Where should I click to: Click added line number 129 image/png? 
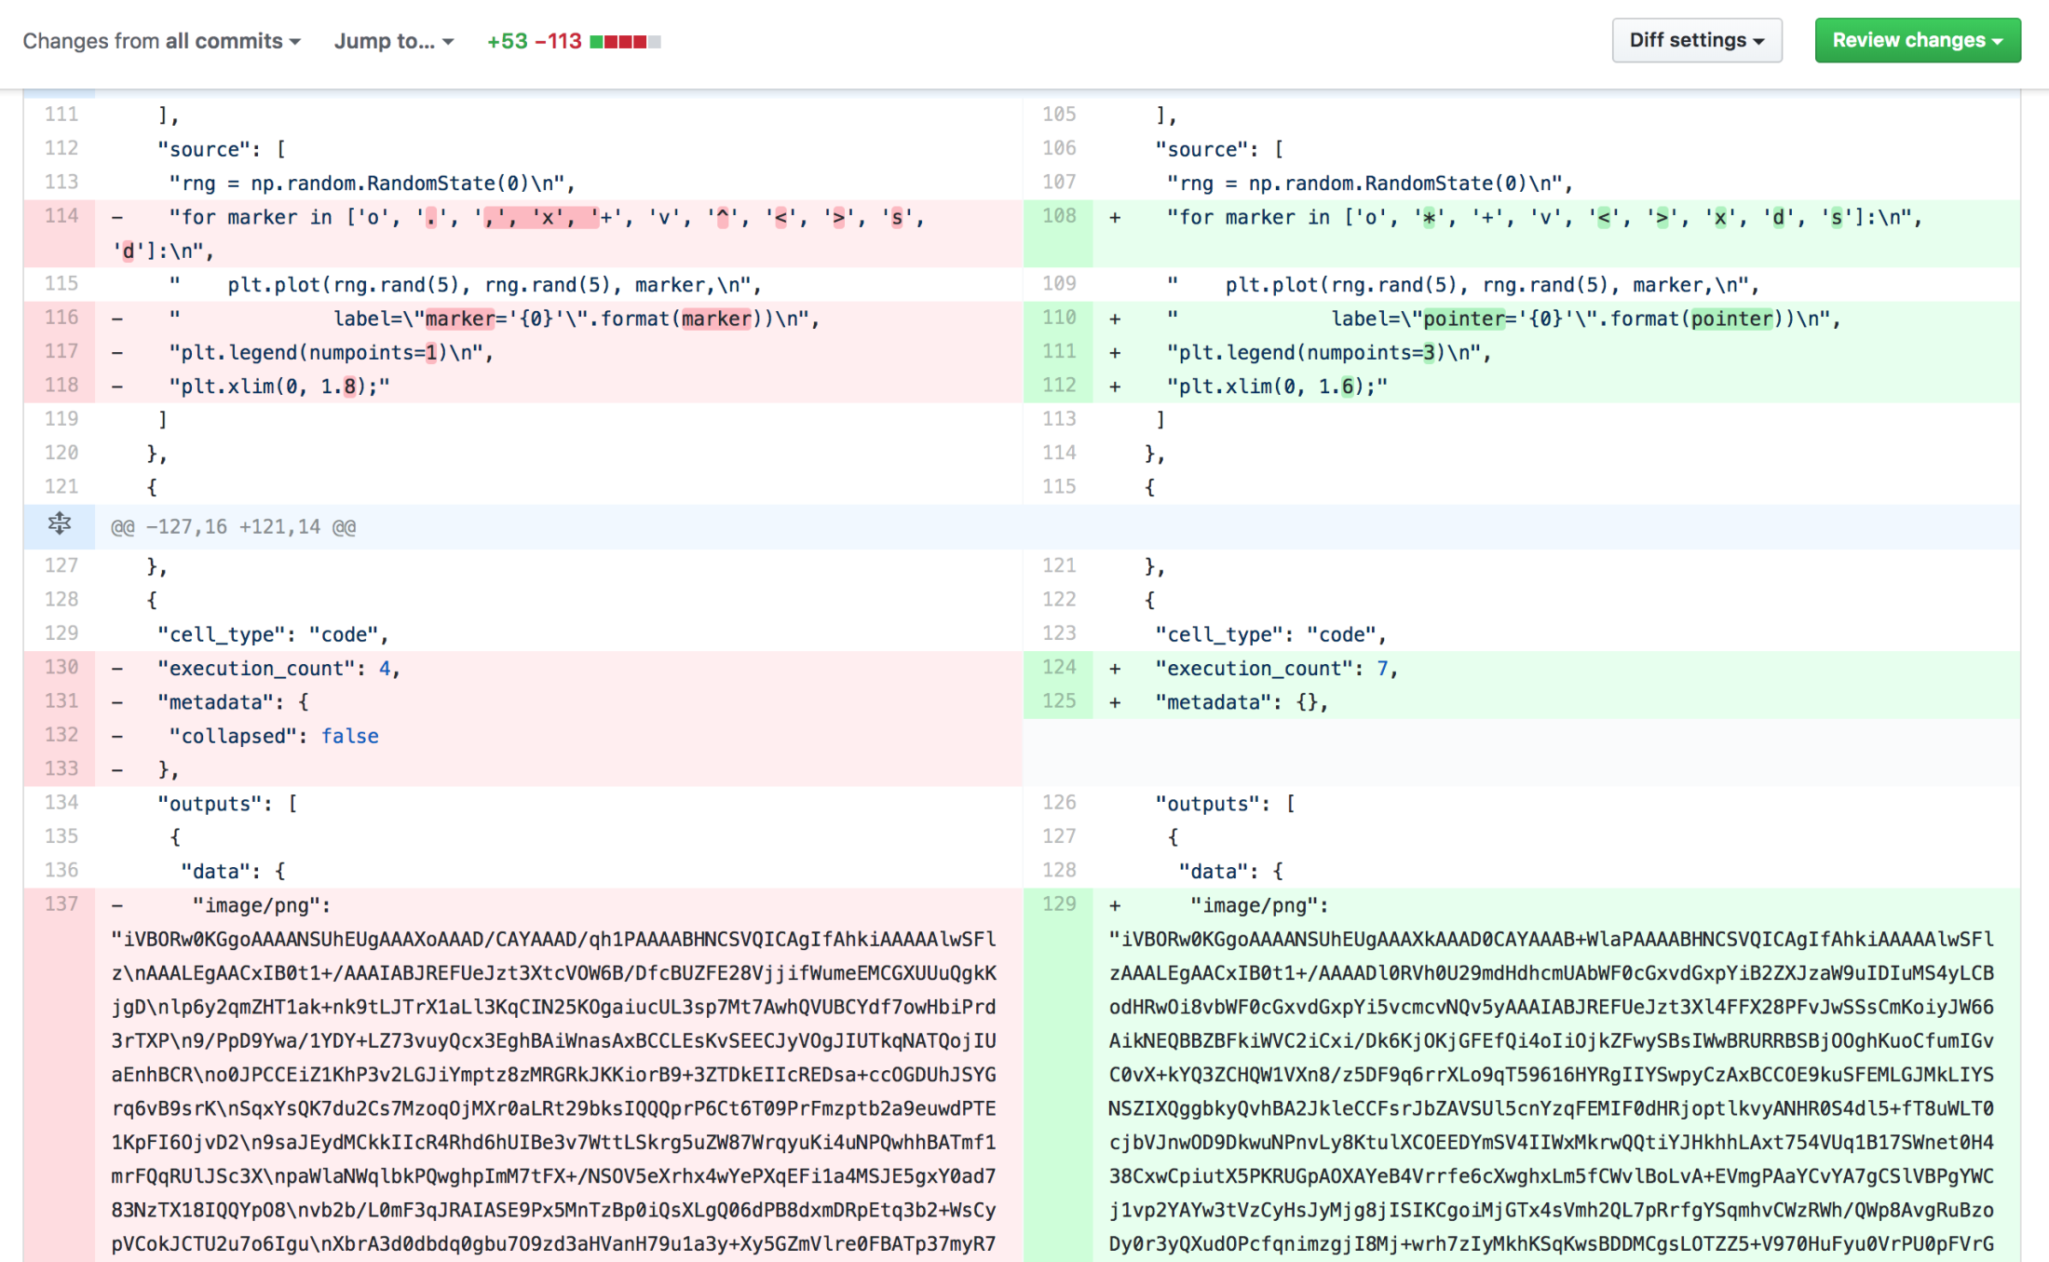pos(1059,904)
